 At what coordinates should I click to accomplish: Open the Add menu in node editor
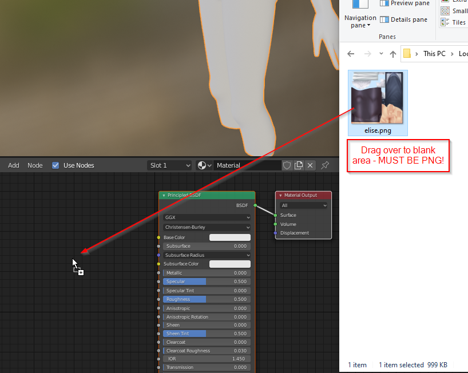[x=13, y=165]
